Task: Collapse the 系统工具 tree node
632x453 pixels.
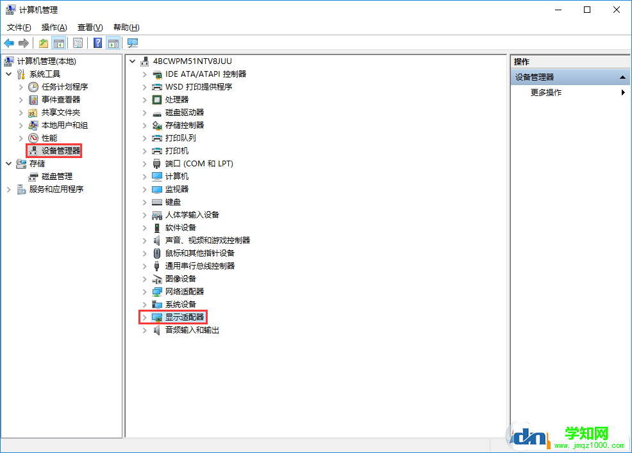Action: point(9,74)
